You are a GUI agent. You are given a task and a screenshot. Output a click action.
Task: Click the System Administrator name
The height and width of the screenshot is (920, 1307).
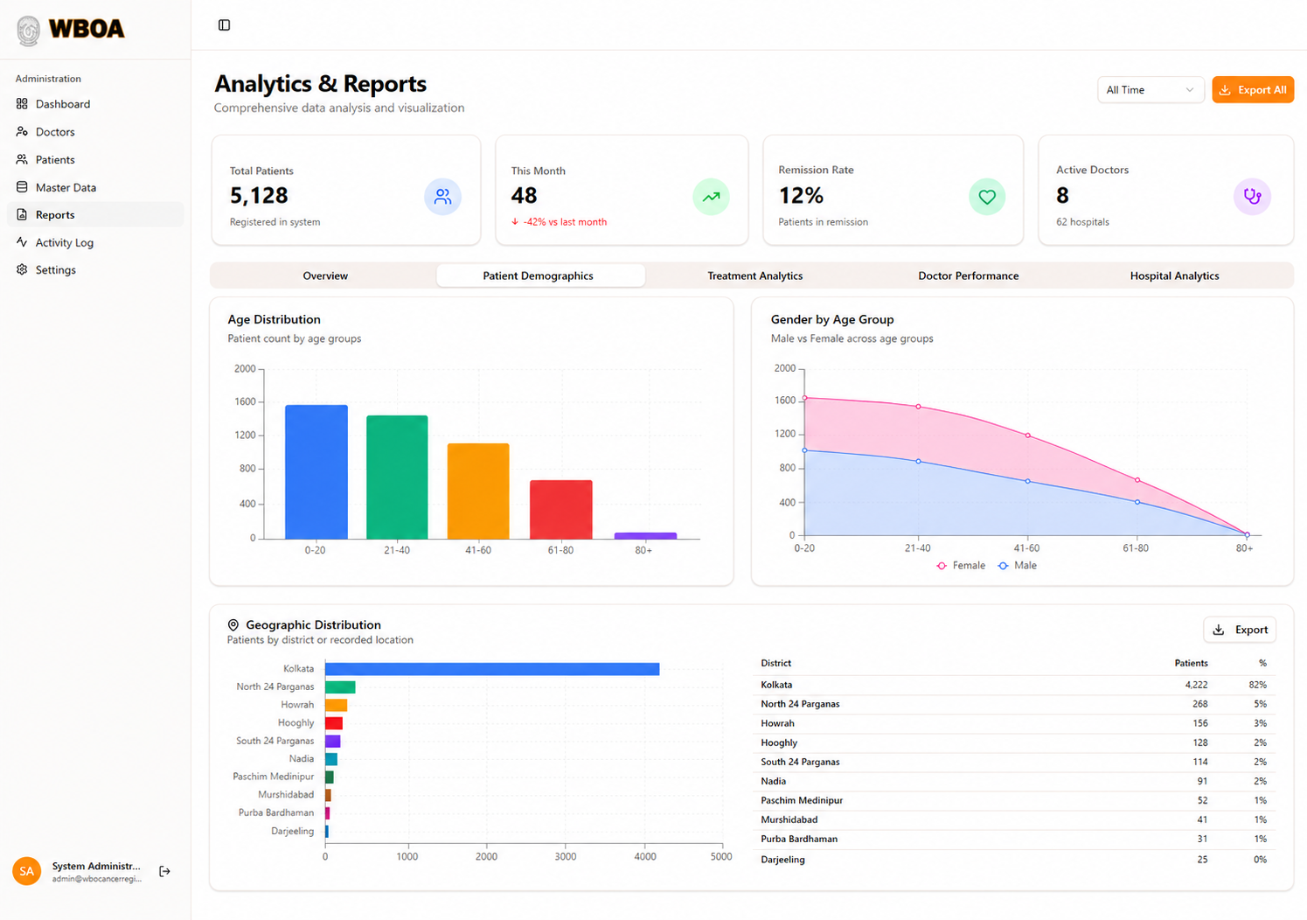pos(96,866)
